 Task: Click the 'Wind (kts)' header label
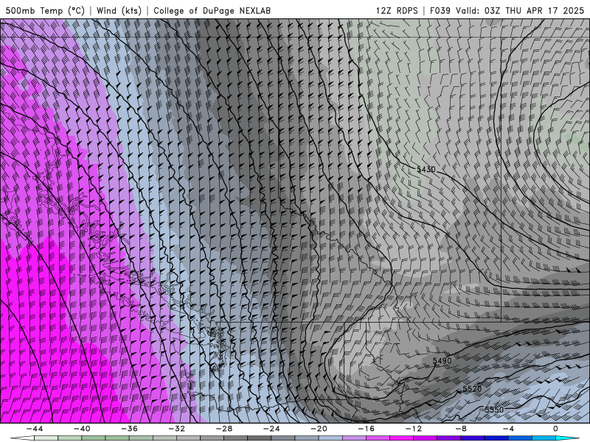119,10
